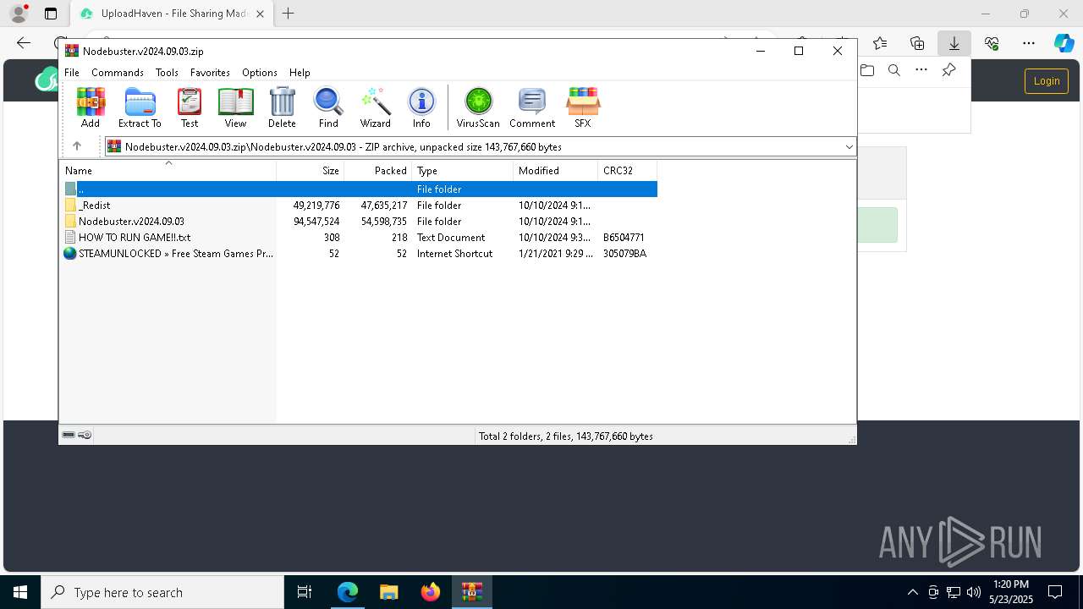Open the Tools menu

tap(167, 73)
